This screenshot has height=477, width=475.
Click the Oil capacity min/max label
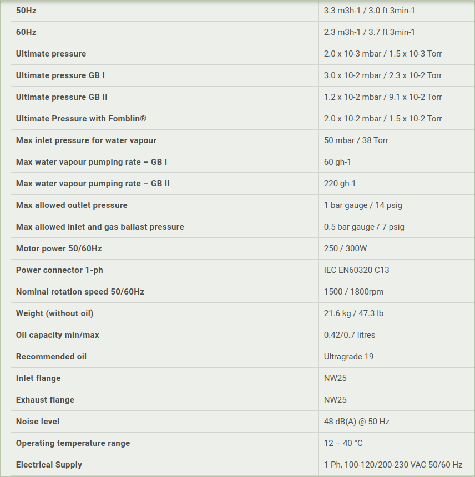click(58, 335)
